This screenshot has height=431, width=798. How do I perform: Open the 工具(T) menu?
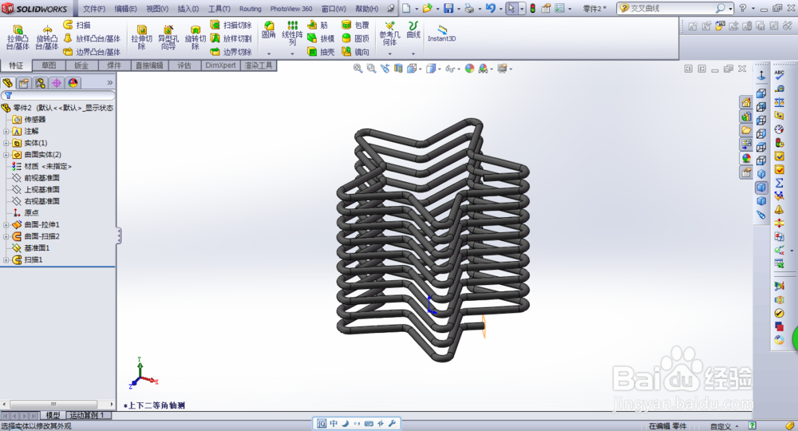coord(219,9)
